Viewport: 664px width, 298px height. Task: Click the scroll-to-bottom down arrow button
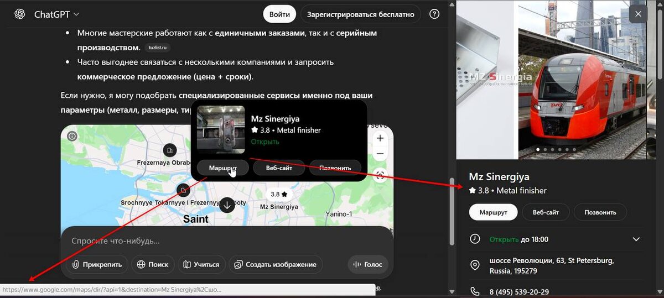tap(227, 205)
